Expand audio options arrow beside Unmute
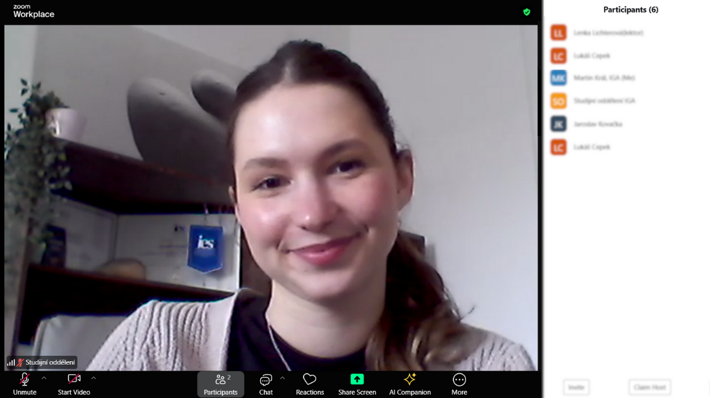 point(44,378)
